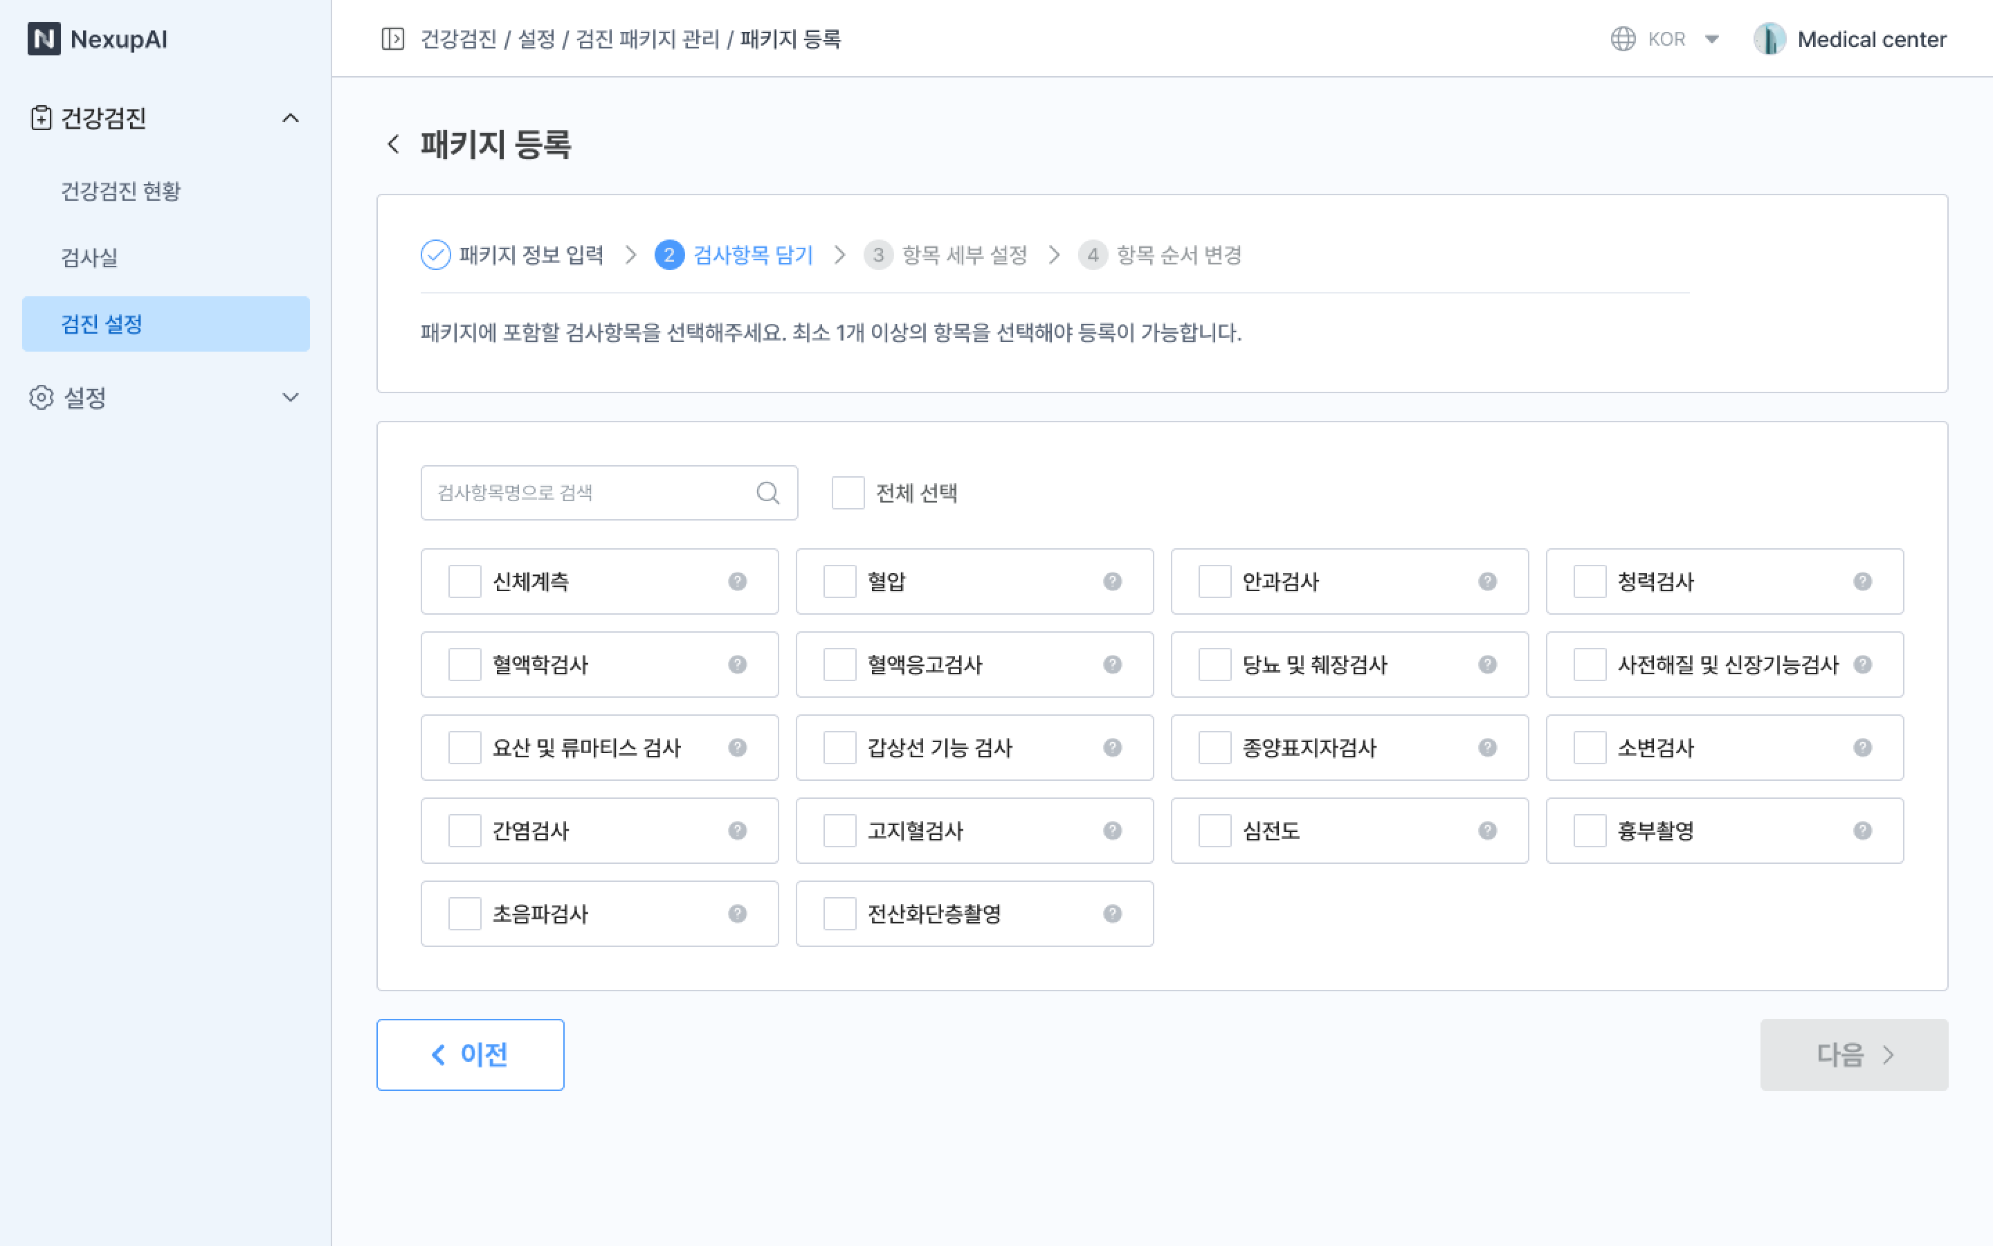The width and height of the screenshot is (1993, 1246).
Task: Click the search magnifier icon
Action: [x=767, y=493]
